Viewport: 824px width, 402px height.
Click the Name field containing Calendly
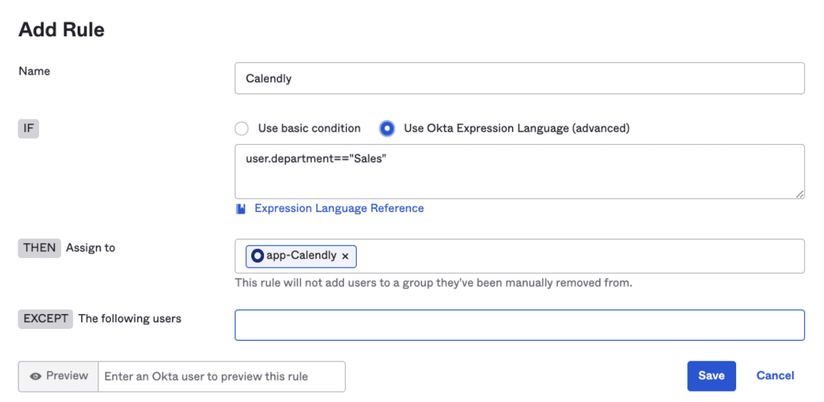coord(520,78)
